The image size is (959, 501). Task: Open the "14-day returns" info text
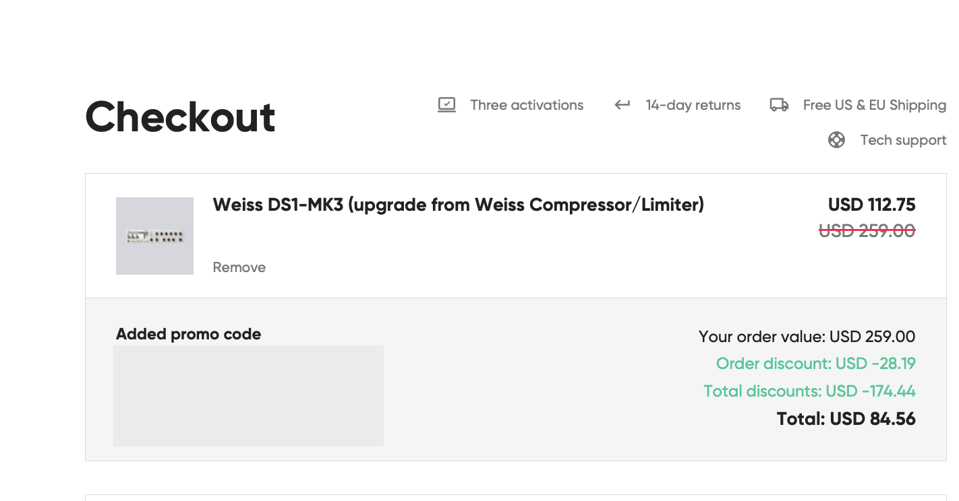pos(693,105)
